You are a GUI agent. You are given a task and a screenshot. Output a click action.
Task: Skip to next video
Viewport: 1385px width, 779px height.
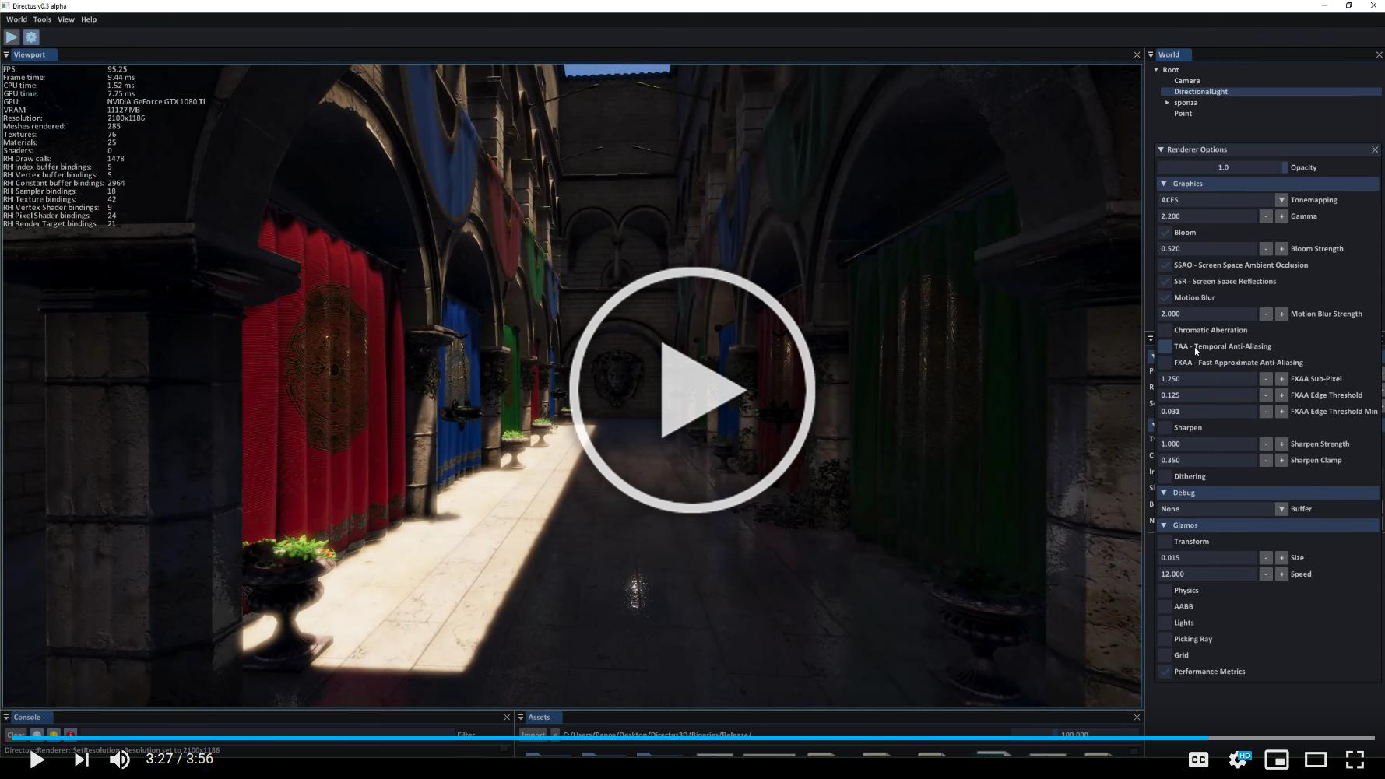(81, 760)
